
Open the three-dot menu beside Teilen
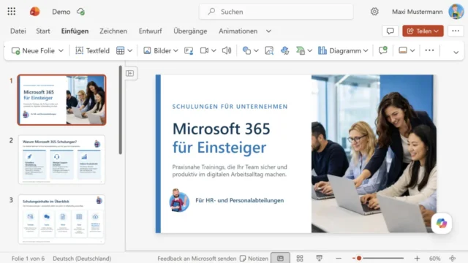456,31
